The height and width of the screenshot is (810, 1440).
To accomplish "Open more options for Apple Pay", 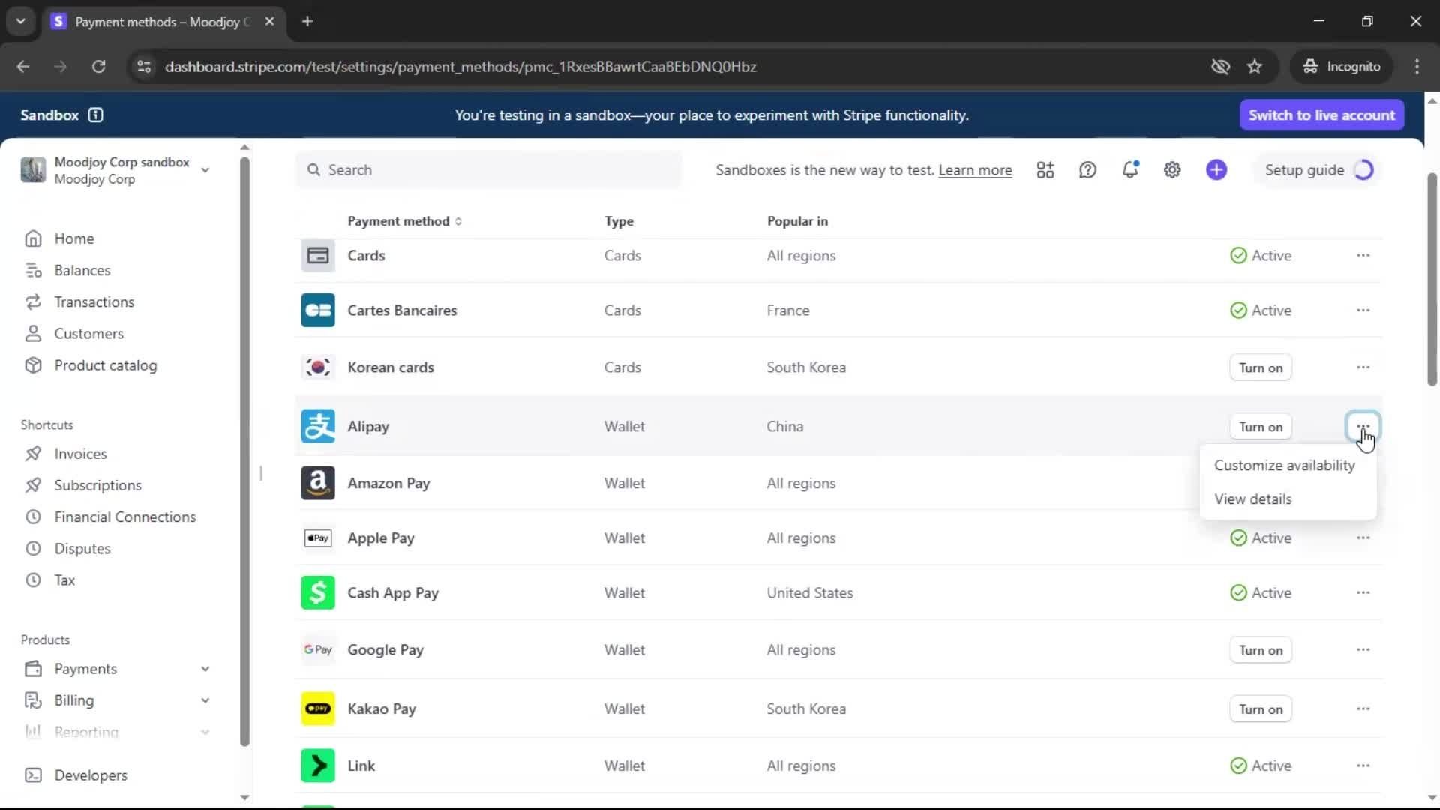I will (1363, 538).
